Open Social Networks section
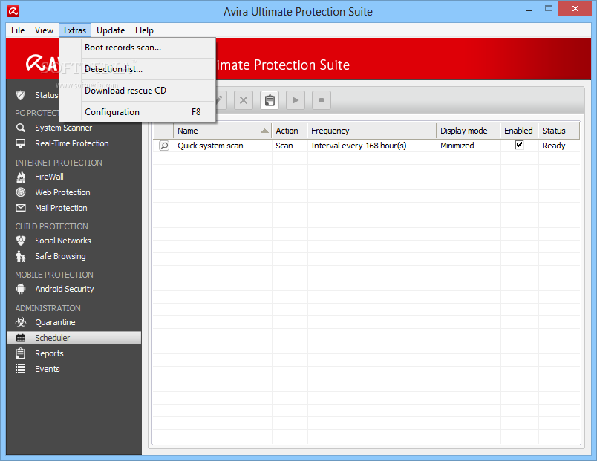The width and height of the screenshot is (597, 461). pyautogui.click(x=63, y=241)
